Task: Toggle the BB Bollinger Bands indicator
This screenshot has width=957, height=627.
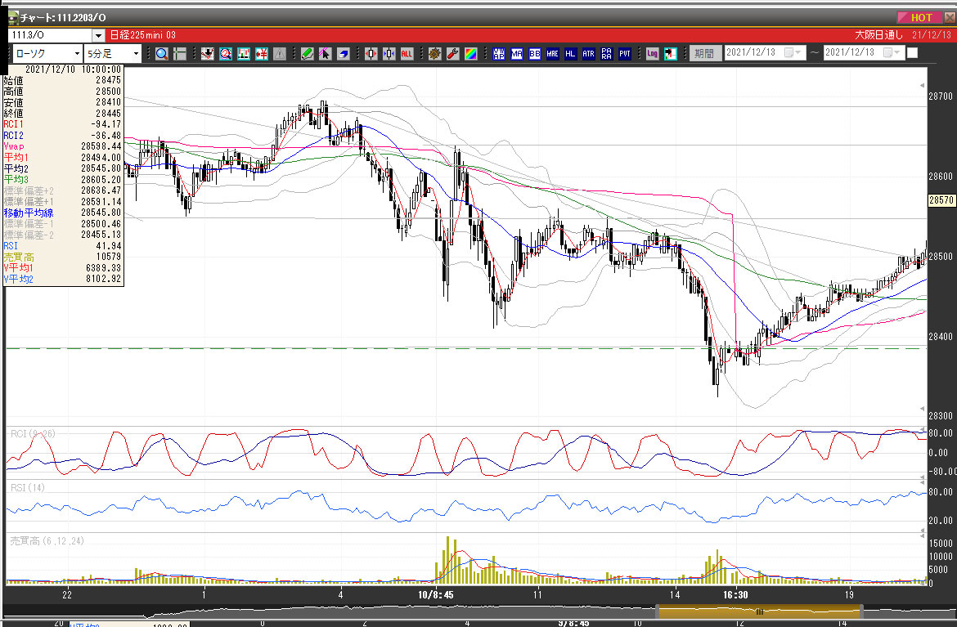Action: (535, 54)
